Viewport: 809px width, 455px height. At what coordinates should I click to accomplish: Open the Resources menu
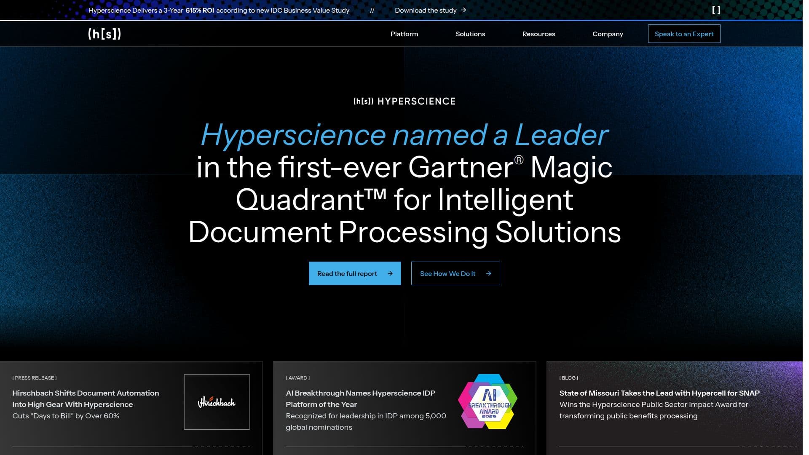point(538,34)
